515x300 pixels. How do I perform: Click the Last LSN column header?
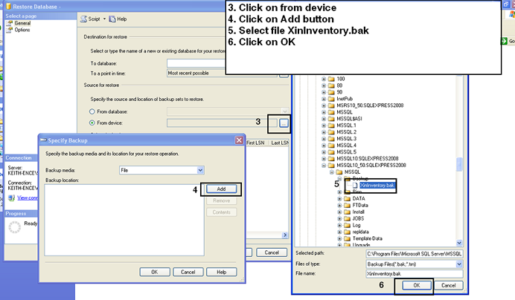pyautogui.click(x=280, y=143)
